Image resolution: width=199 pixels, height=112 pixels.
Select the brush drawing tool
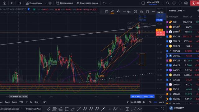coord(73,109)
